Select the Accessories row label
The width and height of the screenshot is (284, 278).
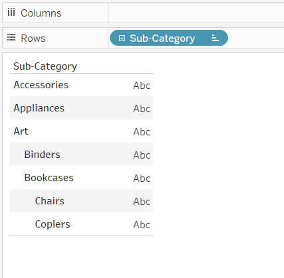(x=41, y=85)
